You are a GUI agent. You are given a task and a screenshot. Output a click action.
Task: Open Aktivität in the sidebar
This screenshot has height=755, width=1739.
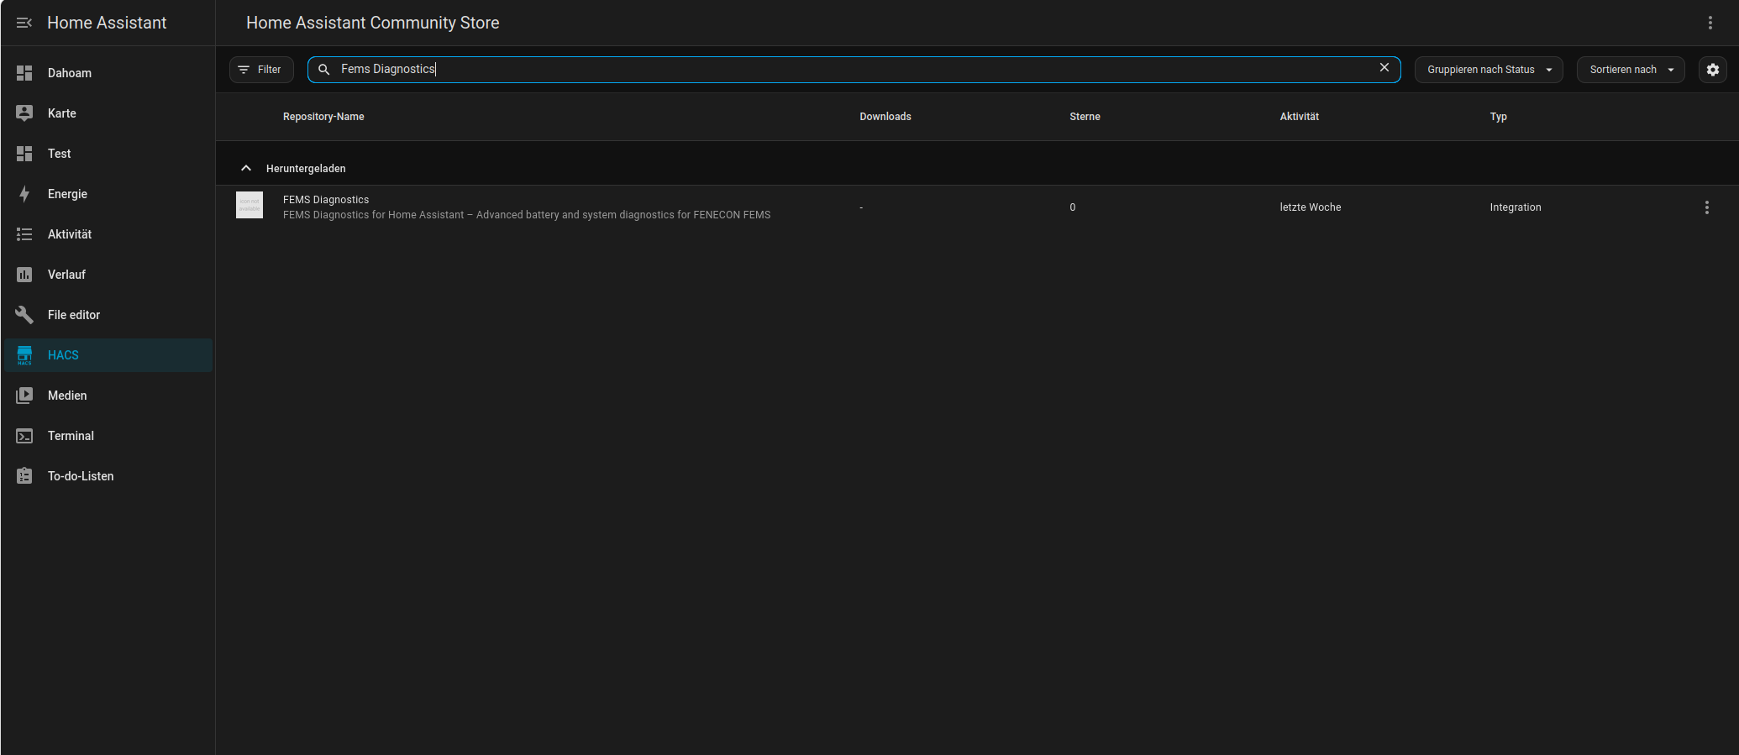108,234
